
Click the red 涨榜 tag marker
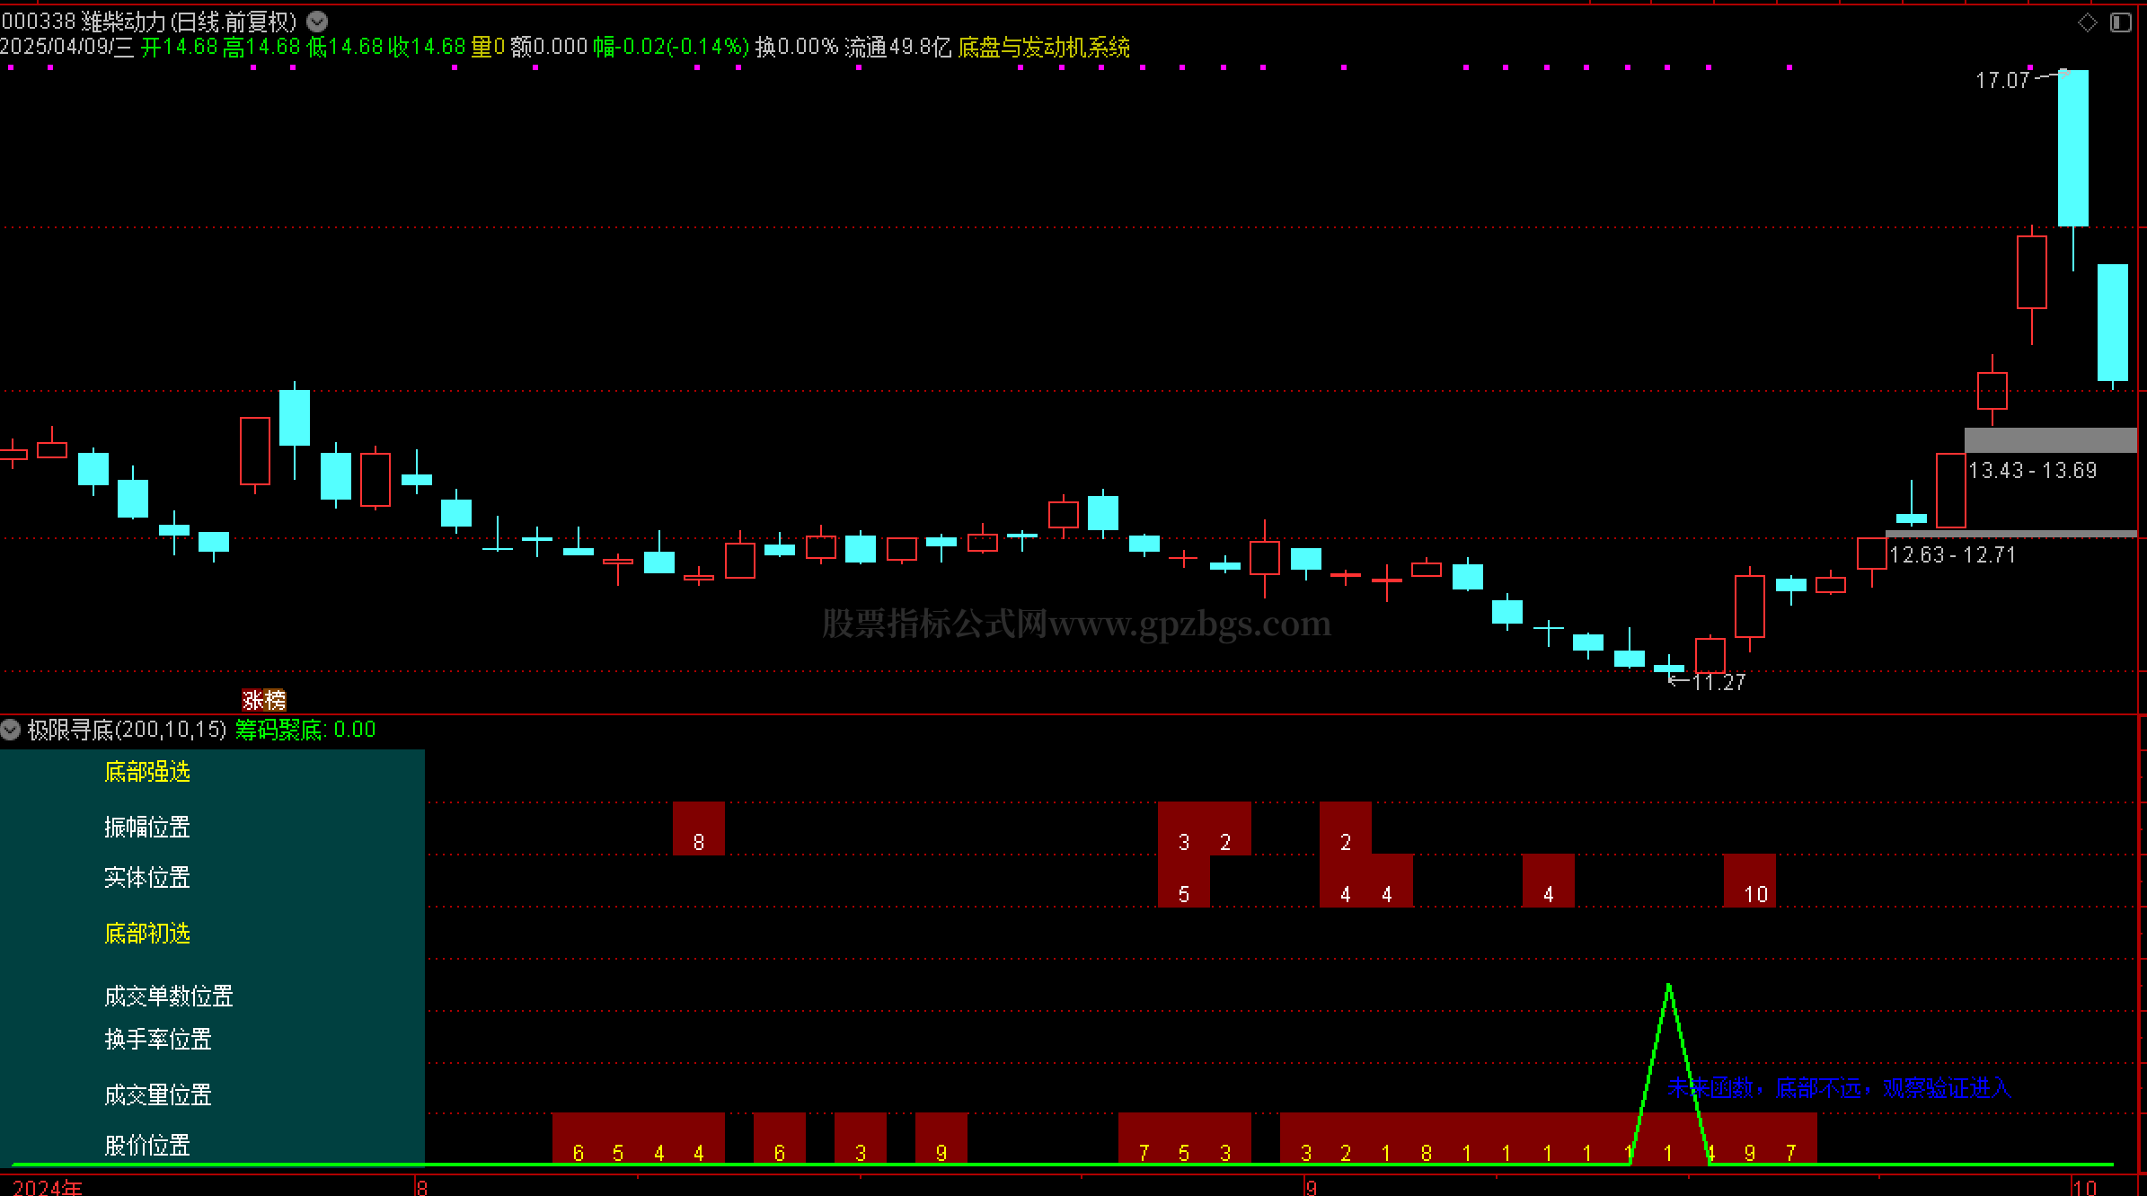pos(264,699)
